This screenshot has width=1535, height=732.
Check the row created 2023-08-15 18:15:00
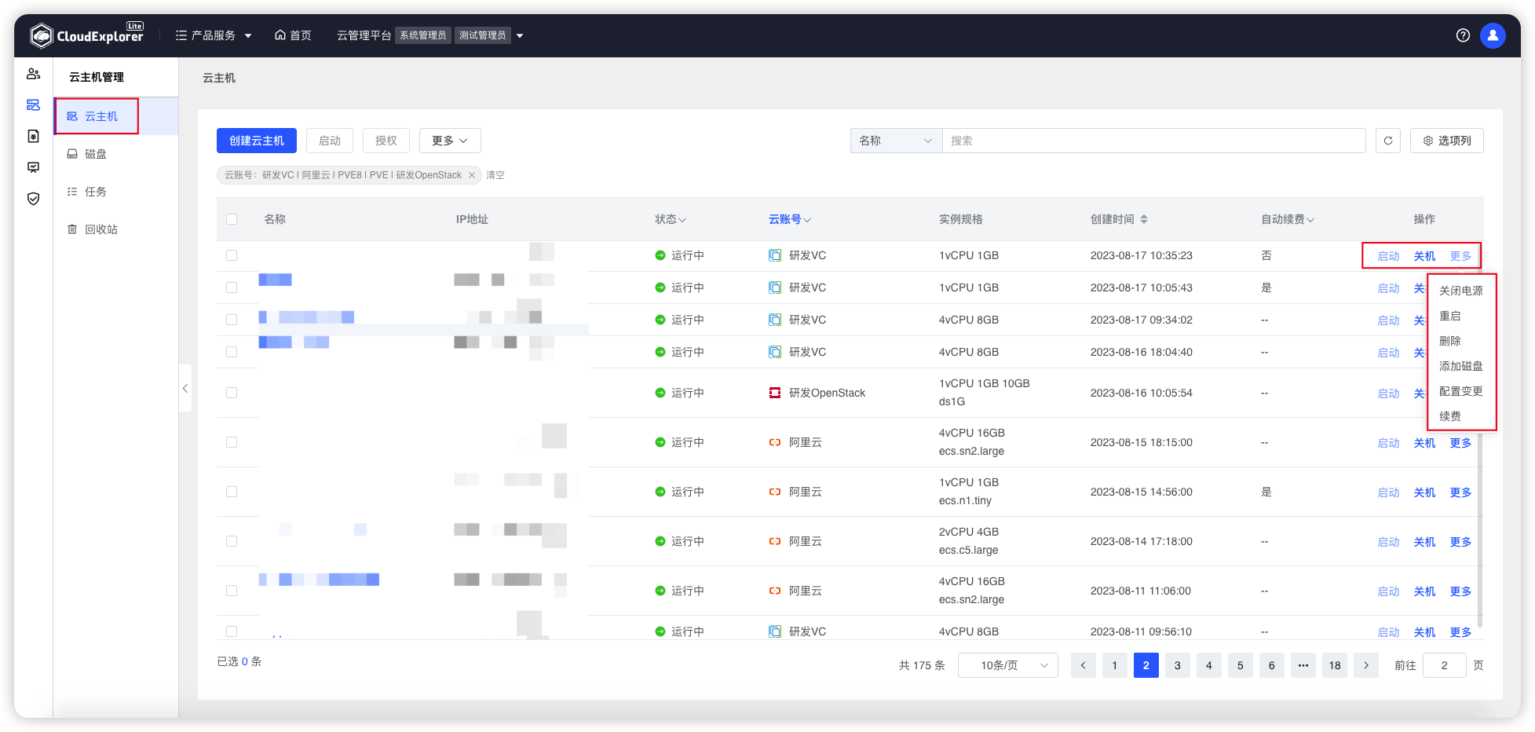pos(232,442)
